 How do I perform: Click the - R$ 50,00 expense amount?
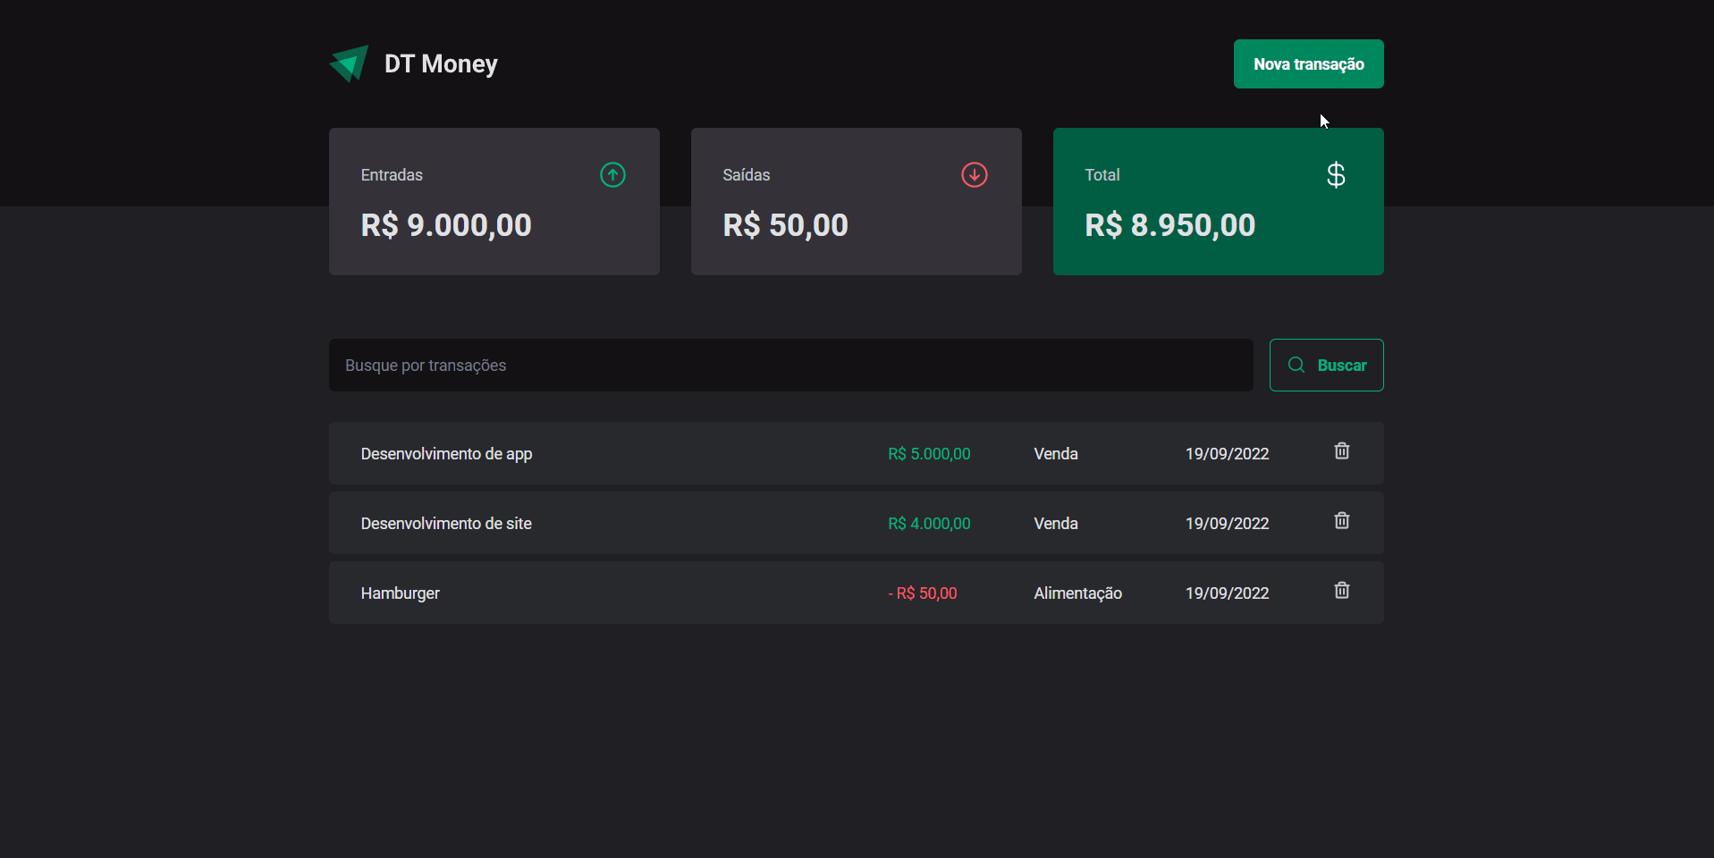(922, 593)
